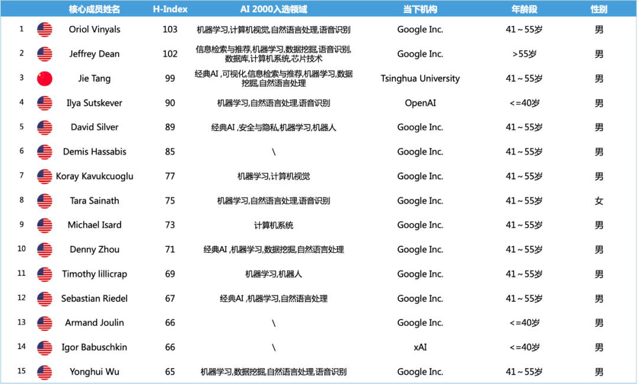Select the name Tara Sainath

pos(95,200)
